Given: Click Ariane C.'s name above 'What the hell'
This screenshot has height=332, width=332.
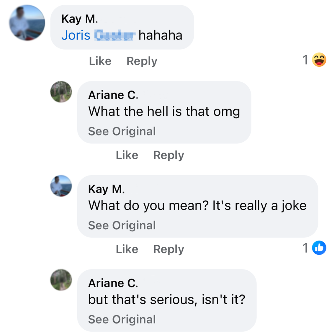Looking at the screenshot, I should (113, 95).
